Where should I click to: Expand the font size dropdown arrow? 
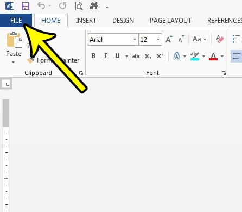point(158,39)
